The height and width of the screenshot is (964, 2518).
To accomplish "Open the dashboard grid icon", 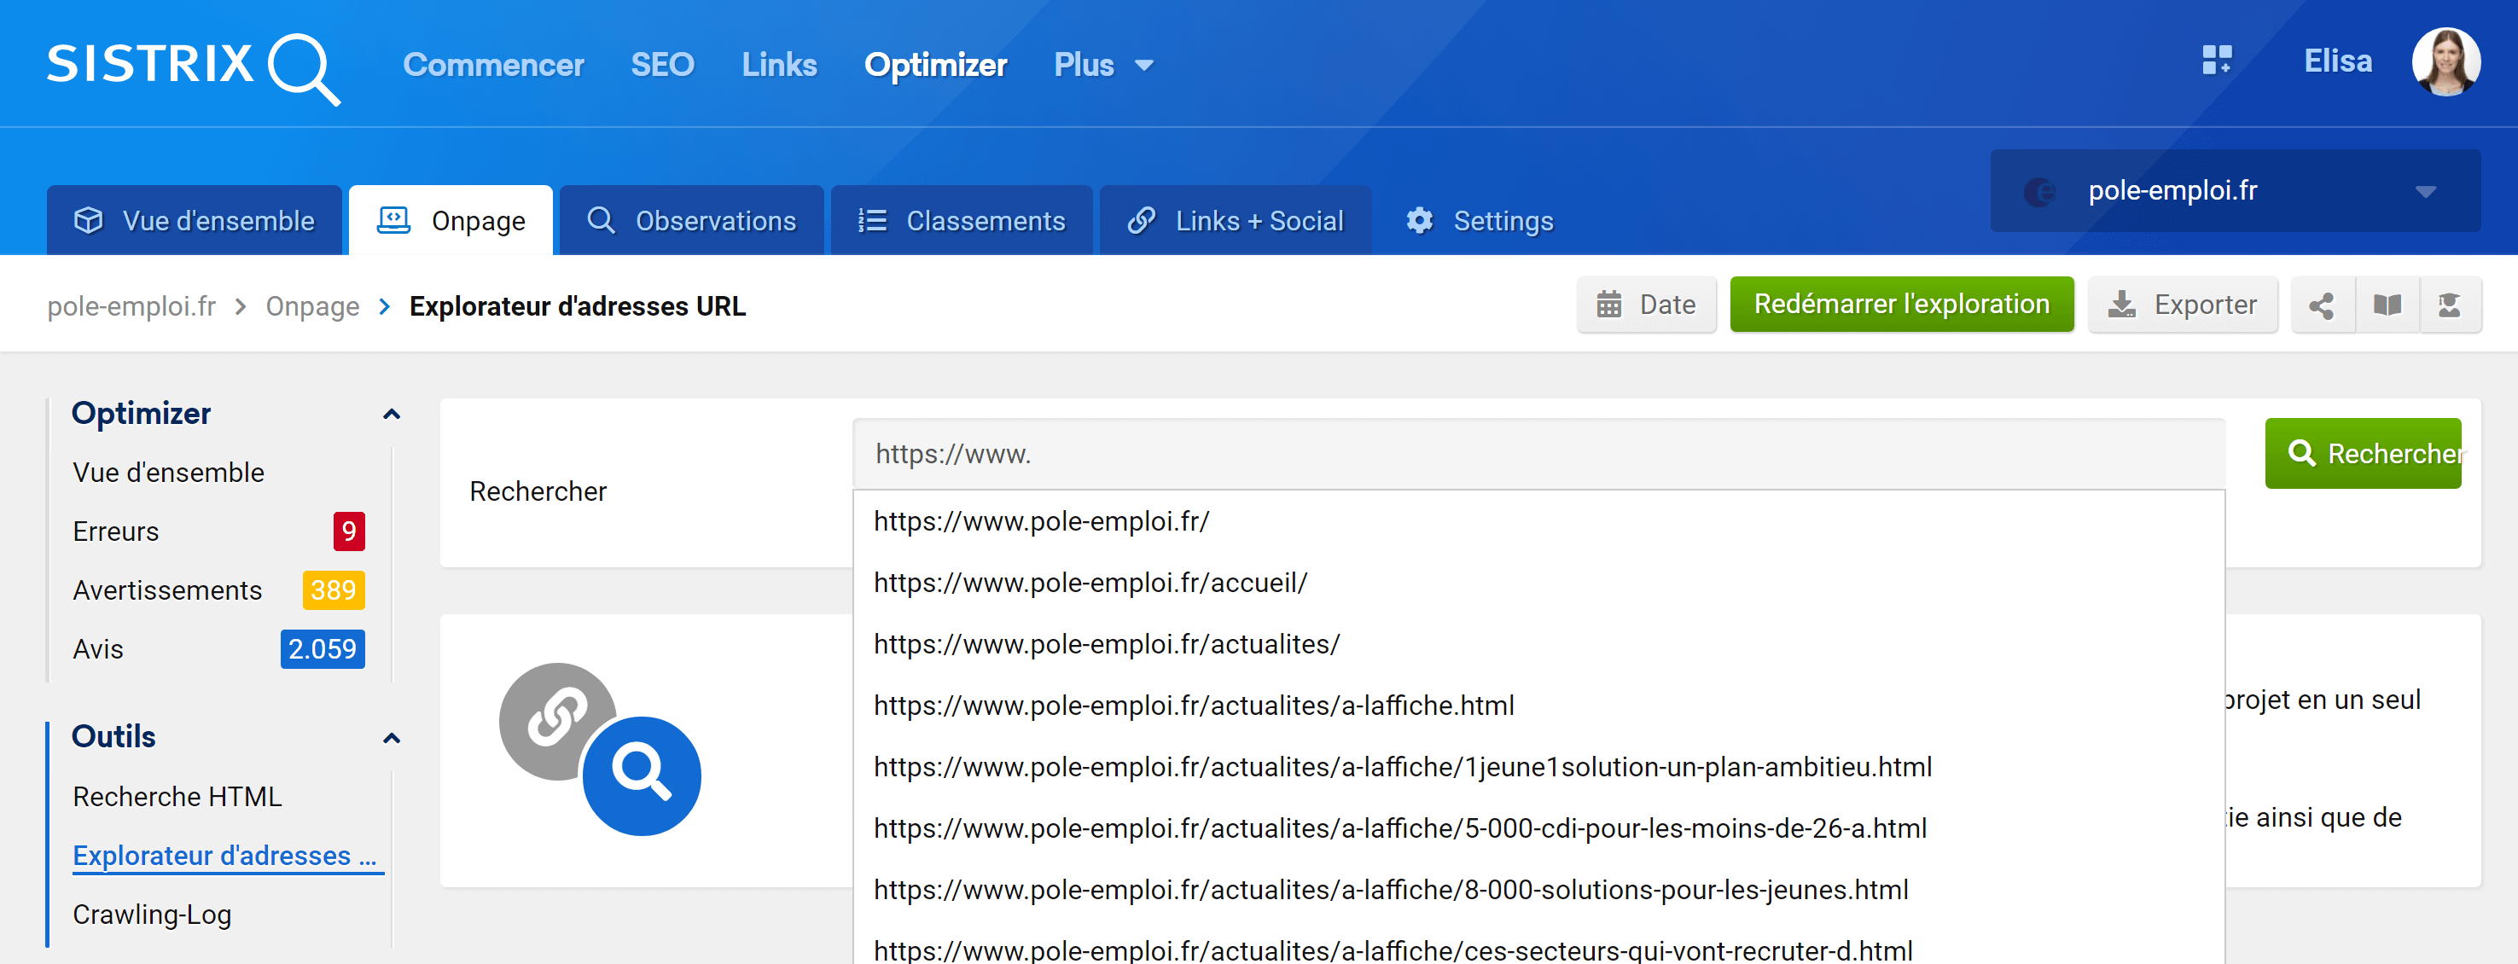I will tap(2216, 61).
